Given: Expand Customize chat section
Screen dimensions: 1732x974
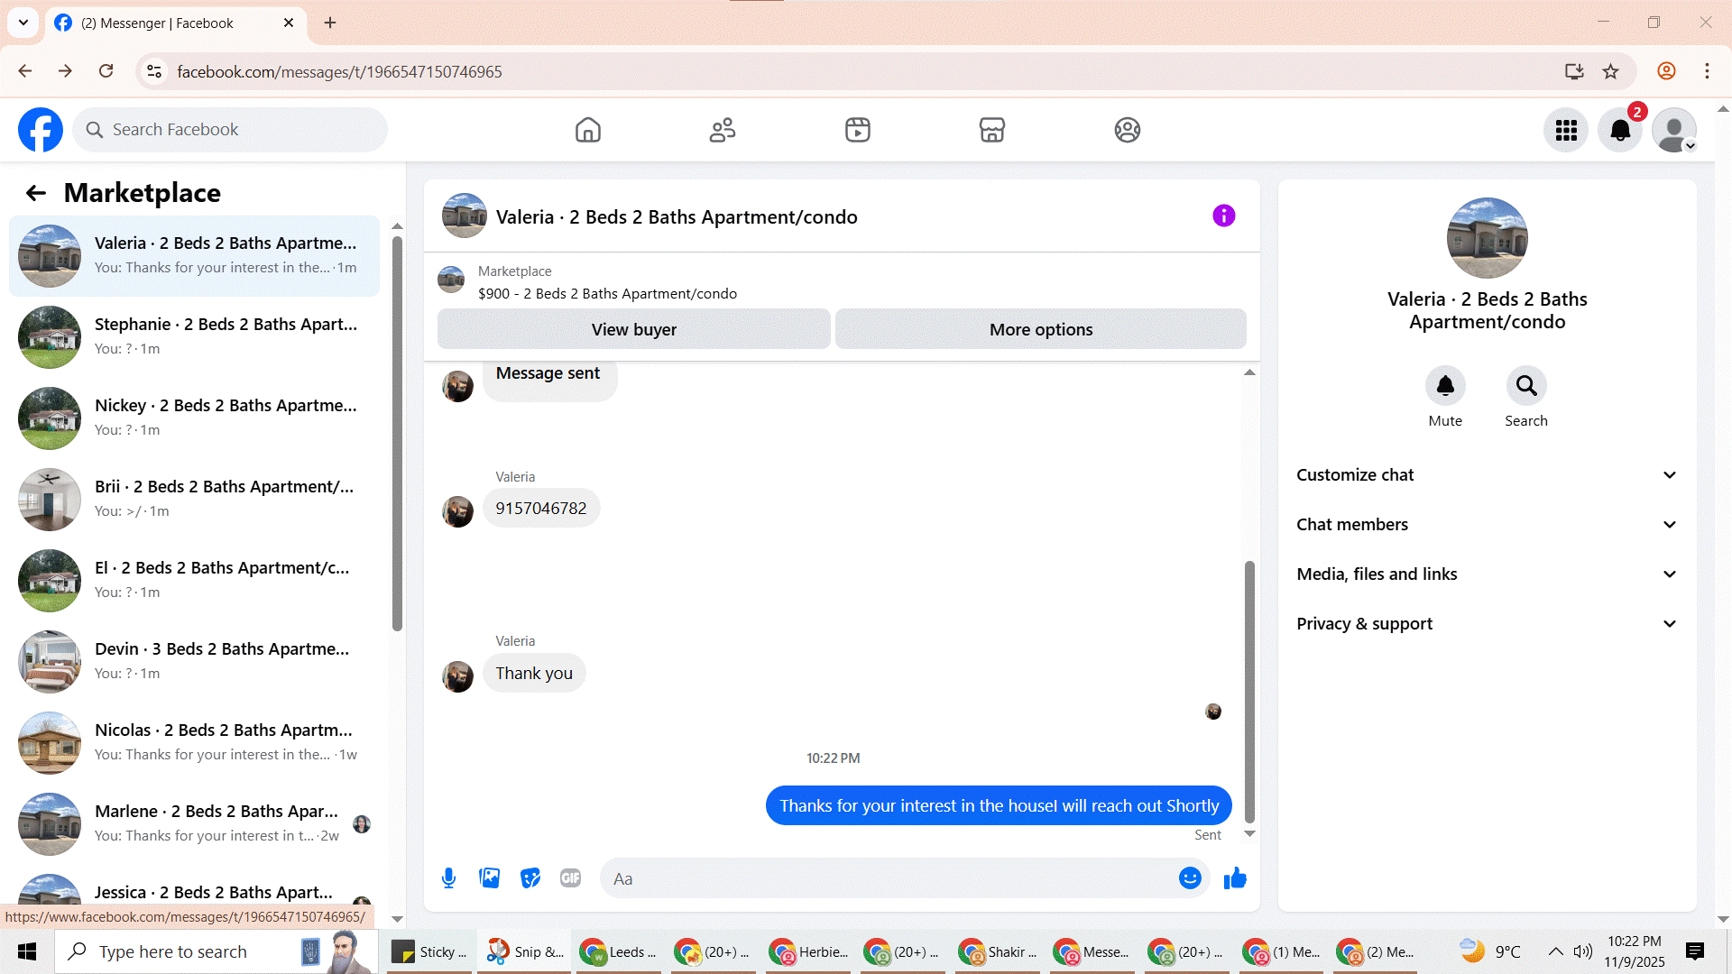Looking at the screenshot, I should [1487, 475].
